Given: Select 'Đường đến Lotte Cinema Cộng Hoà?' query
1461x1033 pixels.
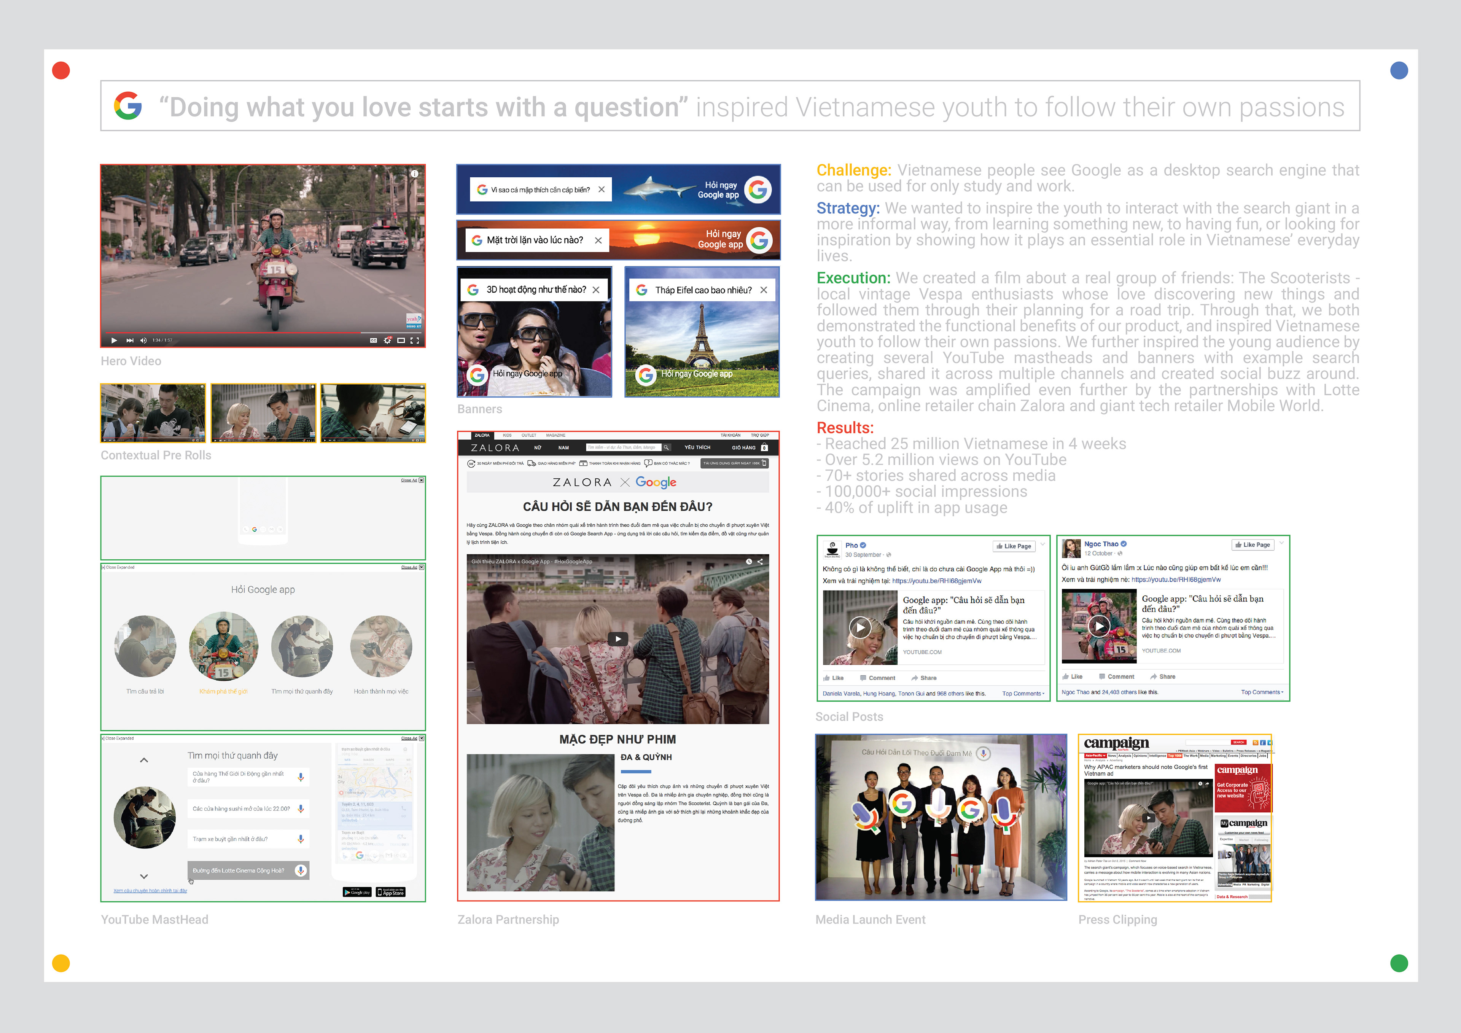Looking at the screenshot, I should click(x=248, y=870).
